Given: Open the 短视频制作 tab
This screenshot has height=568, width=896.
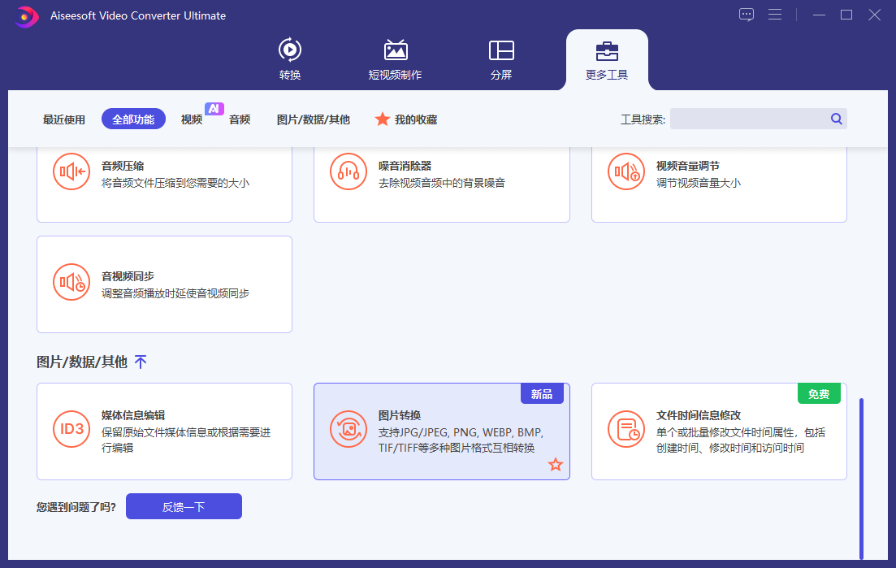Looking at the screenshot, I should (x=396, y=59).
